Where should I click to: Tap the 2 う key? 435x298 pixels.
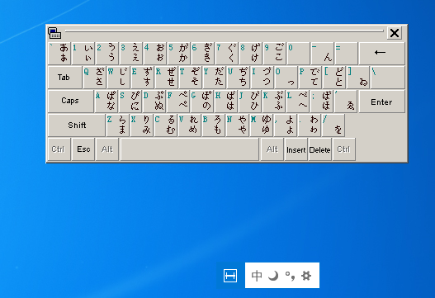107,53
